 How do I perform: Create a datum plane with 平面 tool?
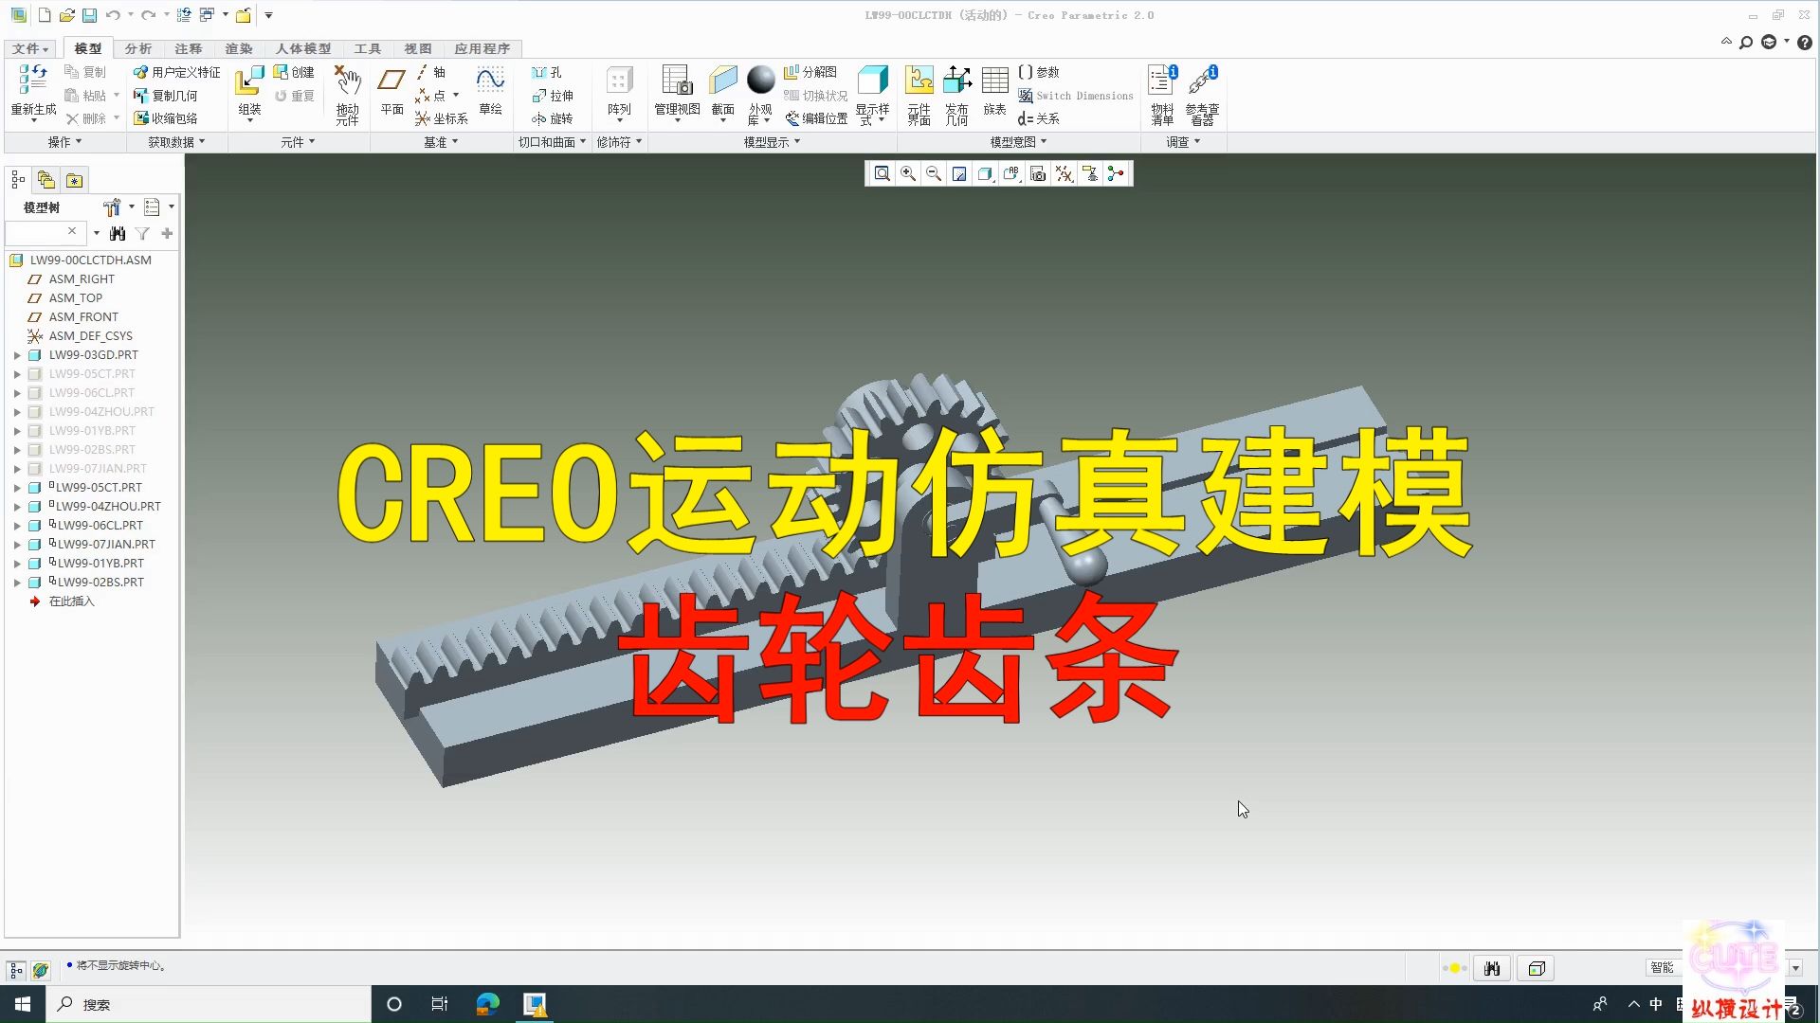390,92
